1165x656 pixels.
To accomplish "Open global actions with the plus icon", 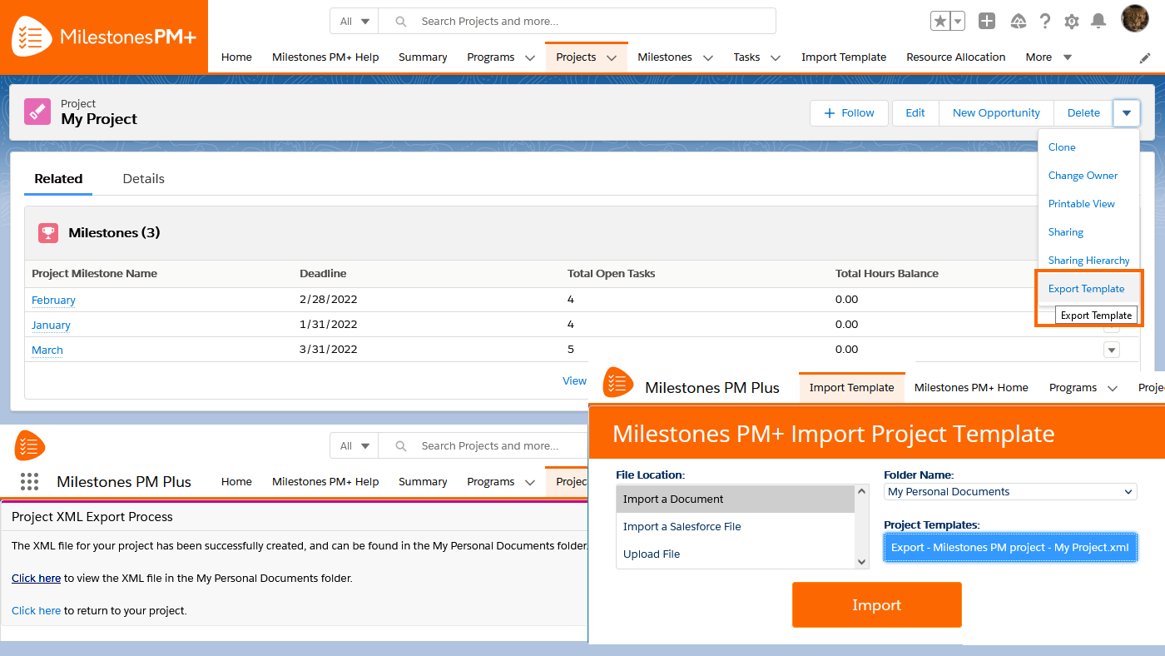I will (987, 21).
